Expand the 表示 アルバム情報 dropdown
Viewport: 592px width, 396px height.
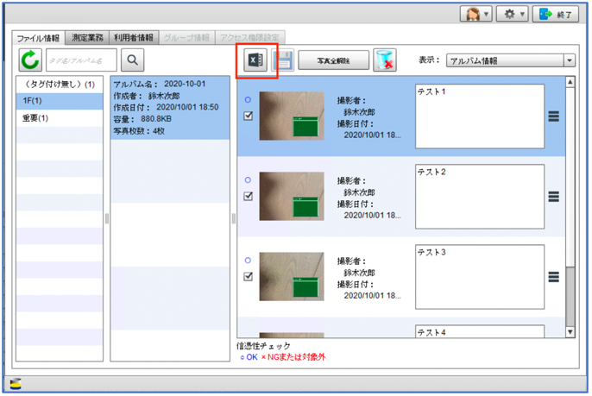pos(569,61)
